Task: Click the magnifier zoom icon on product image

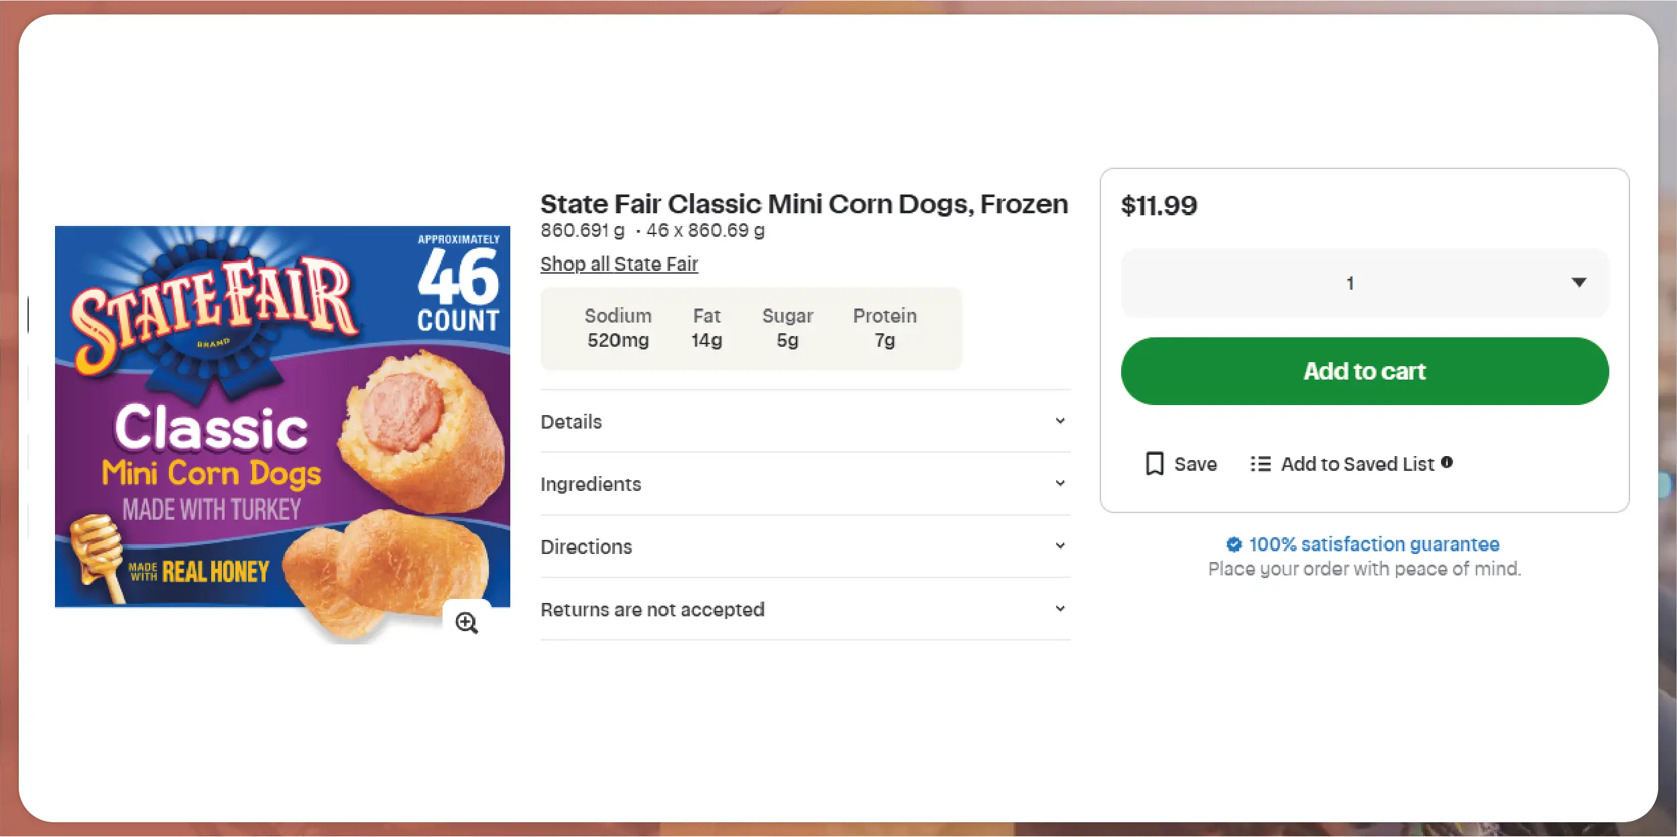Action: (467, 622)
